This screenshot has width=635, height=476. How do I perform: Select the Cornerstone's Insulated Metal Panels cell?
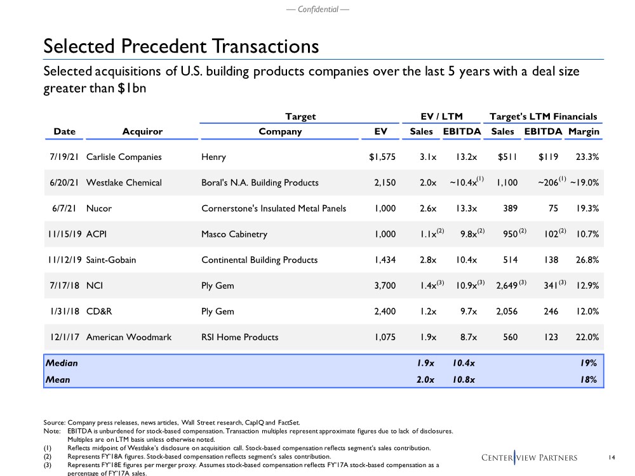click(x=274, y=208)
